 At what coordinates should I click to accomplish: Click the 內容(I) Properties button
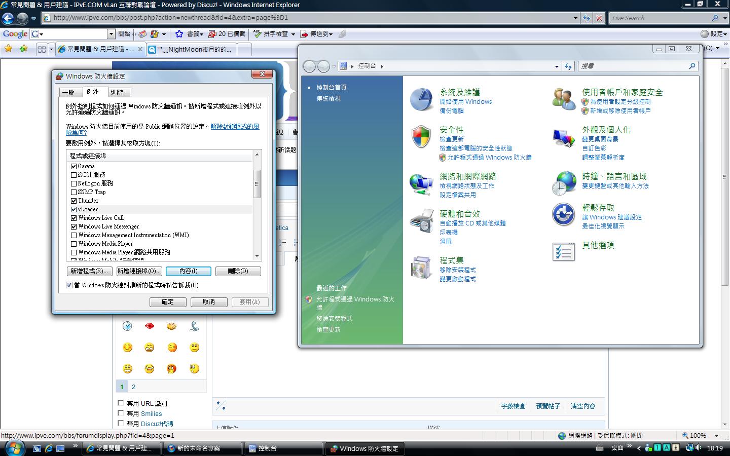[189, 271]
